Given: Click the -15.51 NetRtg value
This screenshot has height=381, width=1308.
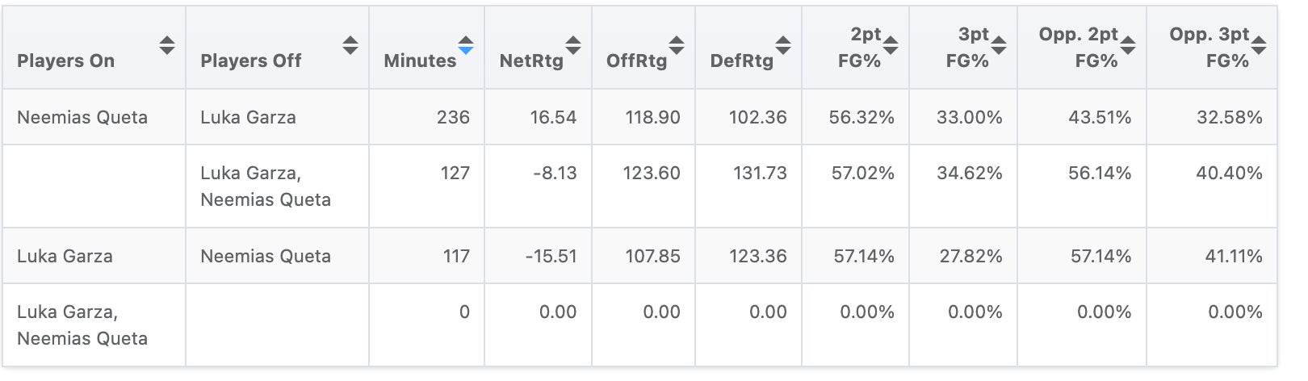Looking at the screenshot, I should [x=551, y=256].
